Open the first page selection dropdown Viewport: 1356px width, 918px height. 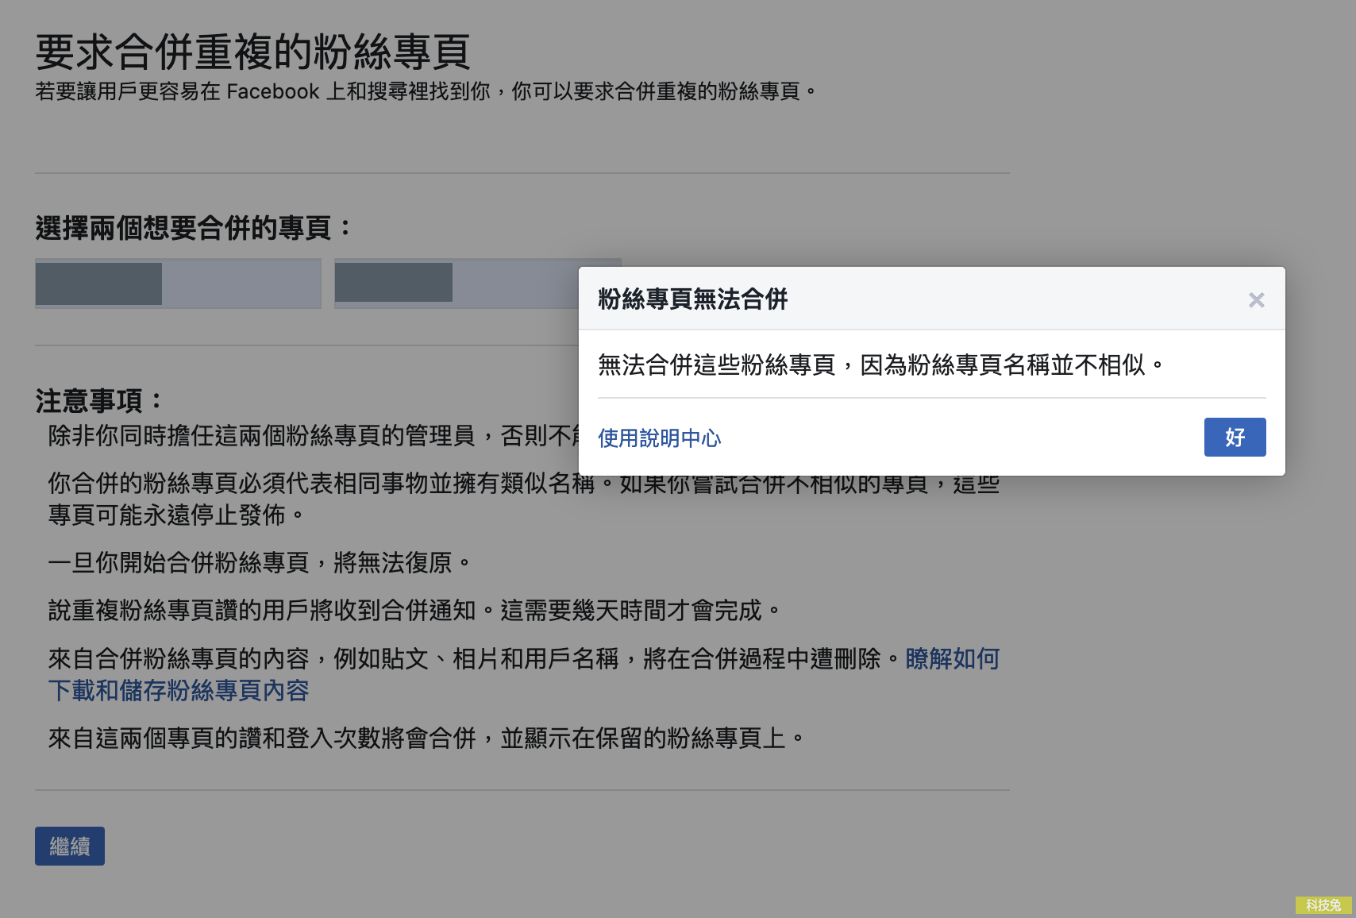point(178,283)
